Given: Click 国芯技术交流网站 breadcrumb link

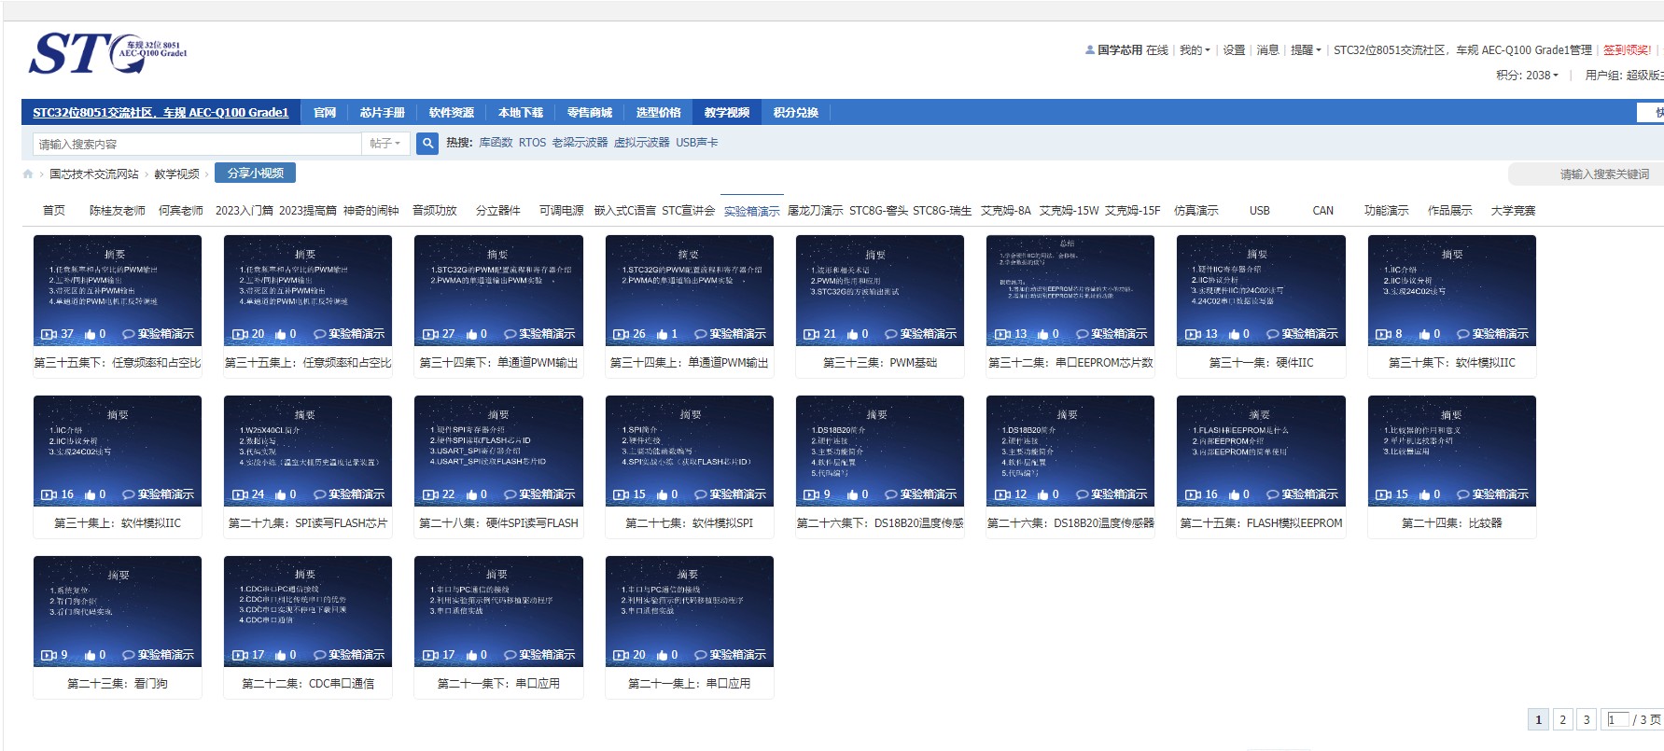Looking at the screenshot, I should coord(94,174).
